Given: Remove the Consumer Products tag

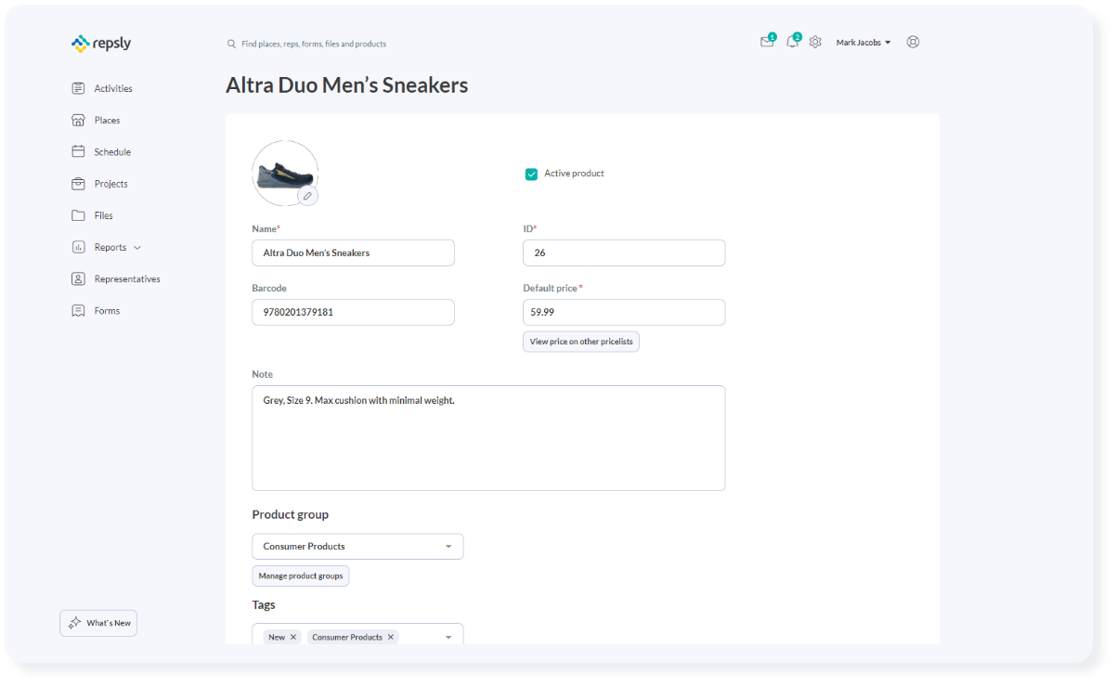Looking at the screenshot, I should coord(391,637).
